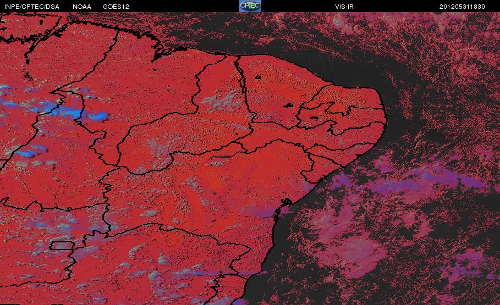Select the INPE/CPTEC/DSA header text
This screenshot has height=305, width=500.
point(32,7)
